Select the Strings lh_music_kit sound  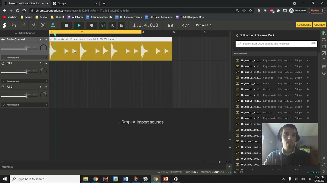275,78
